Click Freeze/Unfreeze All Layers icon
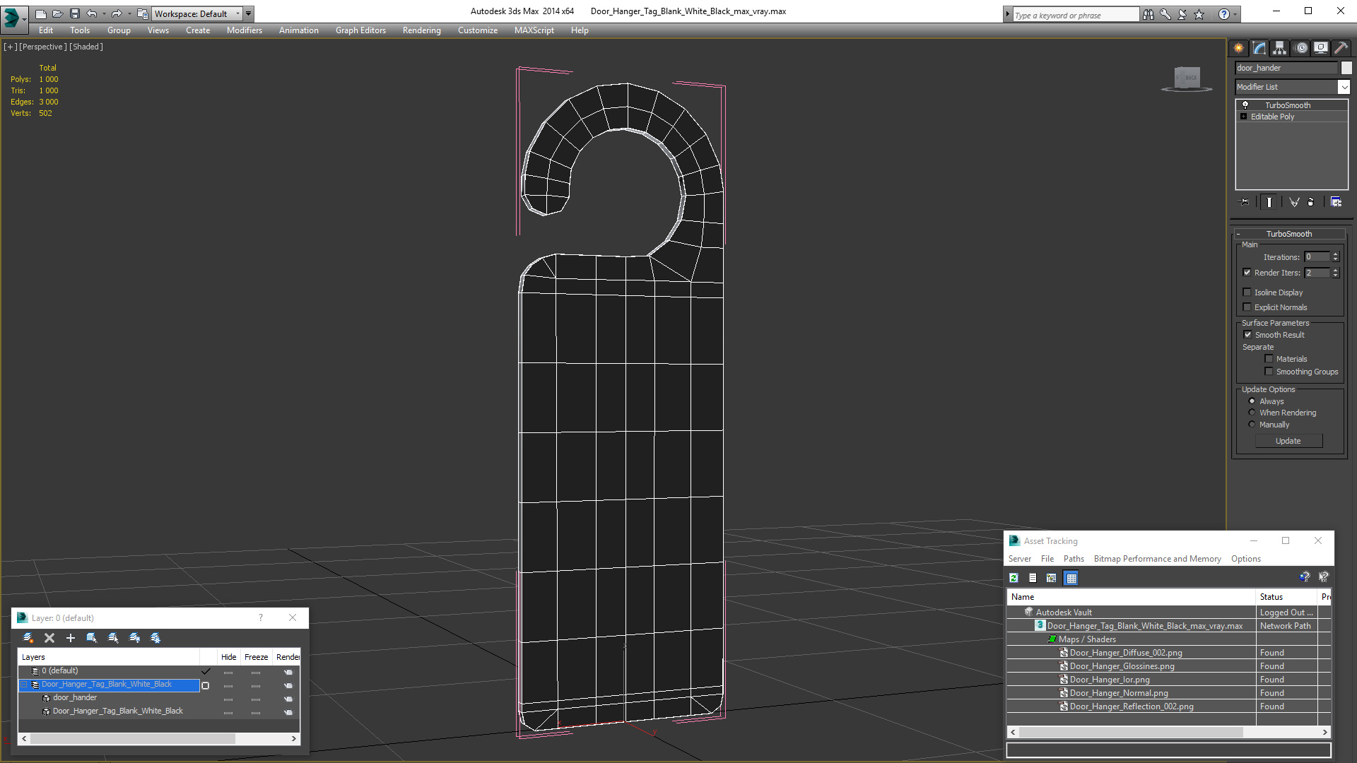Screen dimensions: 1357x763 pos(155,638)
